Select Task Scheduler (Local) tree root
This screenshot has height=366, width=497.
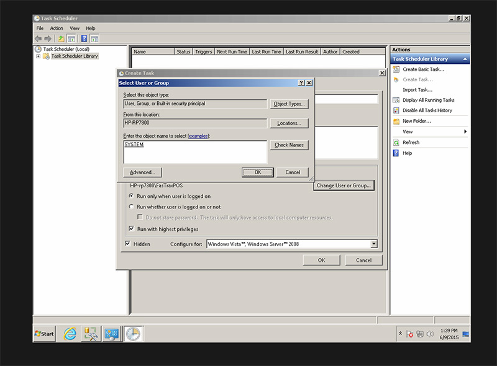pyautogui.click(x=66, y=49)
